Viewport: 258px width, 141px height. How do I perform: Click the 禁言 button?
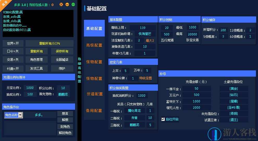click(x=65, y=114)
